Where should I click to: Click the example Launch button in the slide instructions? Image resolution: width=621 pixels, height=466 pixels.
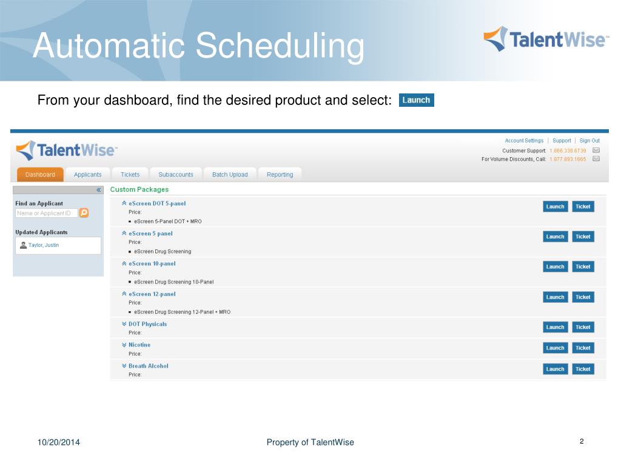[416, 100]
